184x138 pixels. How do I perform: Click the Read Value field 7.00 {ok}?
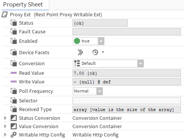point(127,73)
